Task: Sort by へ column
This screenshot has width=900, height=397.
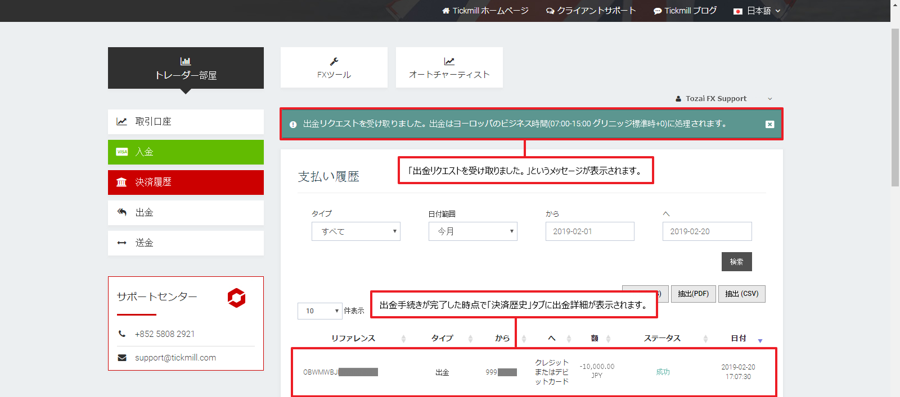Action: (x=552, y=338)
